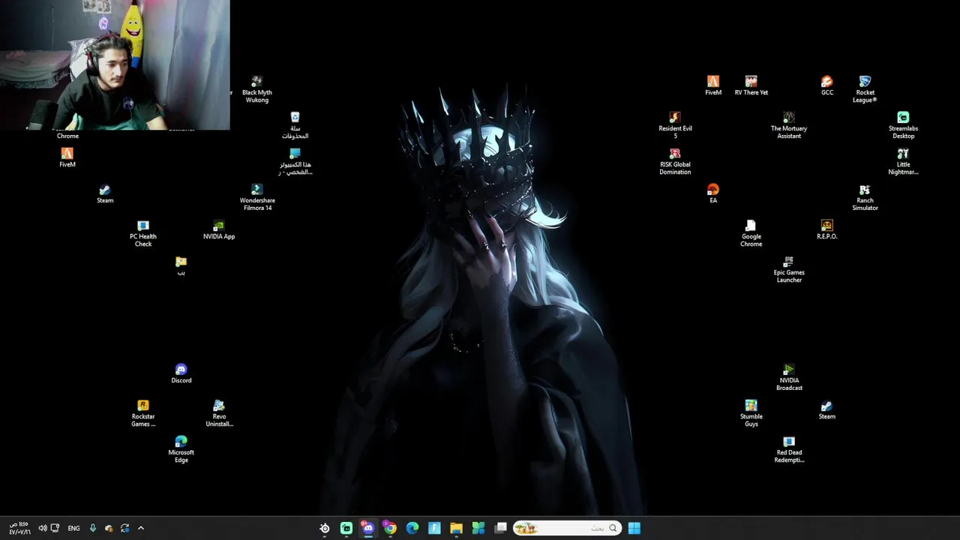Select the Rockstar Games Launcher icon
The height and width of the screenshot is (540, 960).
click(143, 413)
